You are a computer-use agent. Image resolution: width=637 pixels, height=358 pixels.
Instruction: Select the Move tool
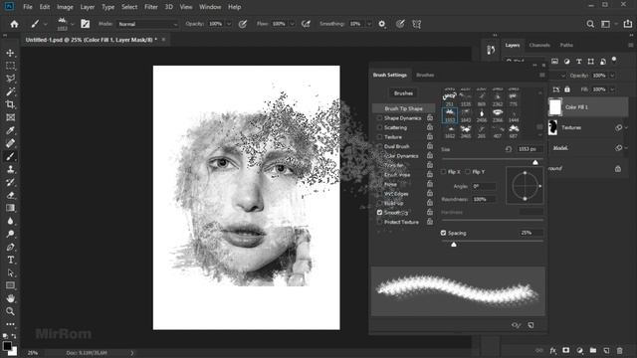click(x=10, y=53)
